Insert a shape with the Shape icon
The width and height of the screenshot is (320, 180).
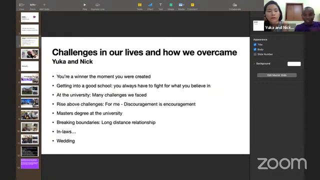pos(171,5)
